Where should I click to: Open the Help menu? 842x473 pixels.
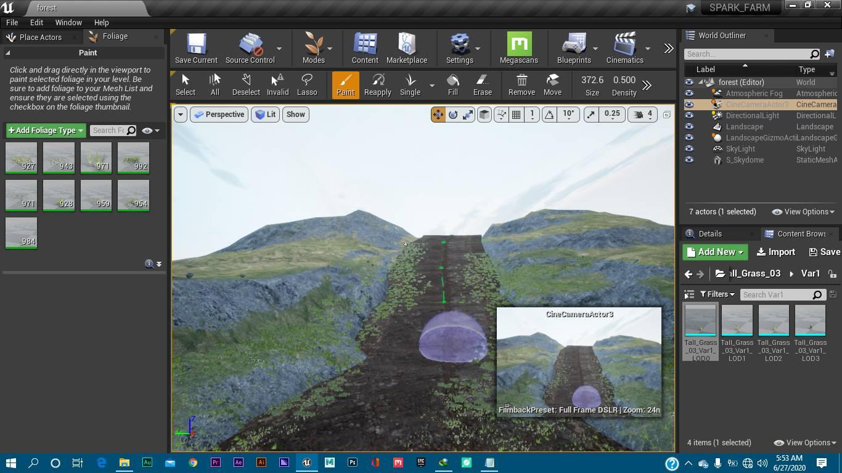coord(101,22)
